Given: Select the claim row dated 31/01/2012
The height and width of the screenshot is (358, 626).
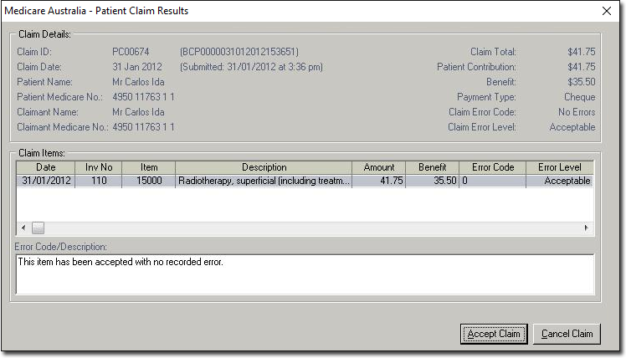Looking at the screenshot, I should click(x=45, y=181).
